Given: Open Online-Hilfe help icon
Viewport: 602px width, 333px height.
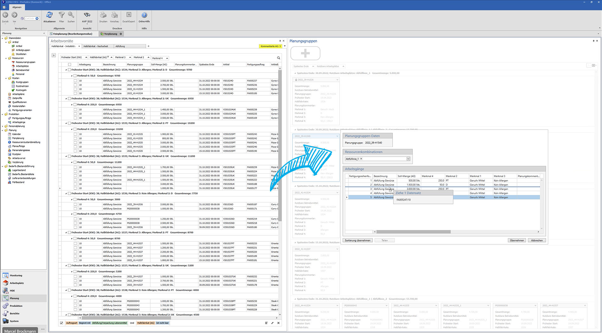Looking at the screenshot, I should 144,15.
